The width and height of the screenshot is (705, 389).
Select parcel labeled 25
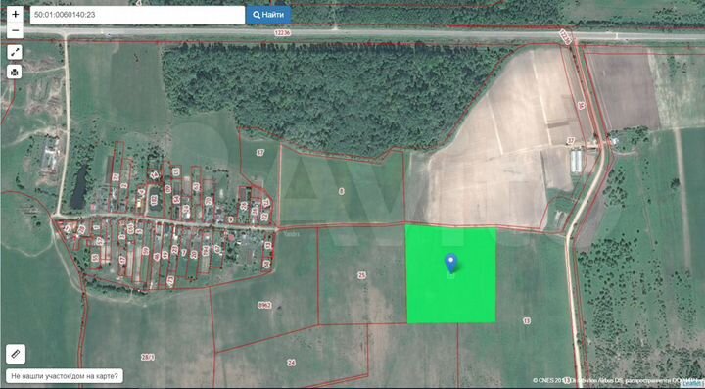[361, 275]
